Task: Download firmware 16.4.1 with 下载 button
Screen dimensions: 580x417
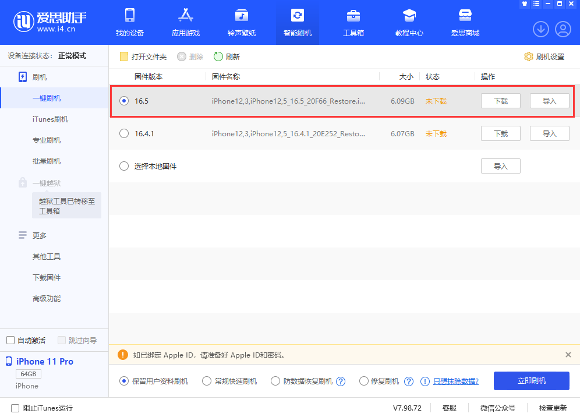Action: [500, 133]
